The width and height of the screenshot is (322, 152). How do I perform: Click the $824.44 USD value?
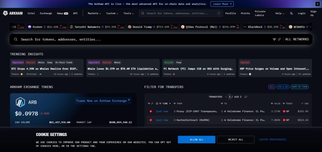(303, 120)
